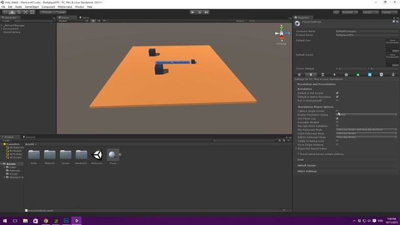Toggle Use Player Log checkbox
This screenshot has width=400, height=225.
[337, 118]
